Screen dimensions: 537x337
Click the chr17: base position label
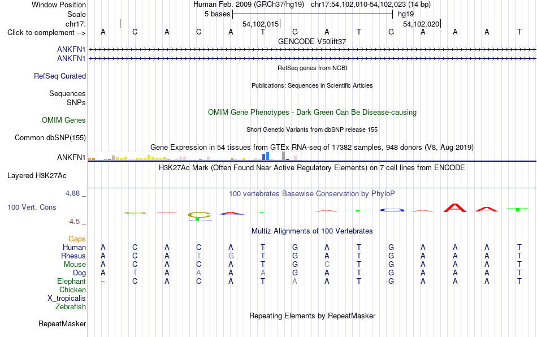[x=75, y=24]
